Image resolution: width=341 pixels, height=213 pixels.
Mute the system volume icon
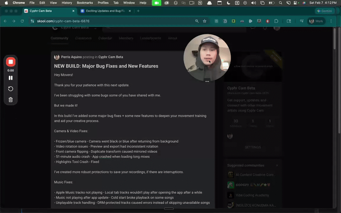click(253, 3)
